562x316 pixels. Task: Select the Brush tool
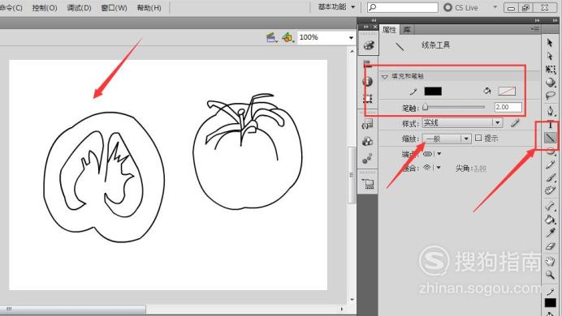(550, 177)
